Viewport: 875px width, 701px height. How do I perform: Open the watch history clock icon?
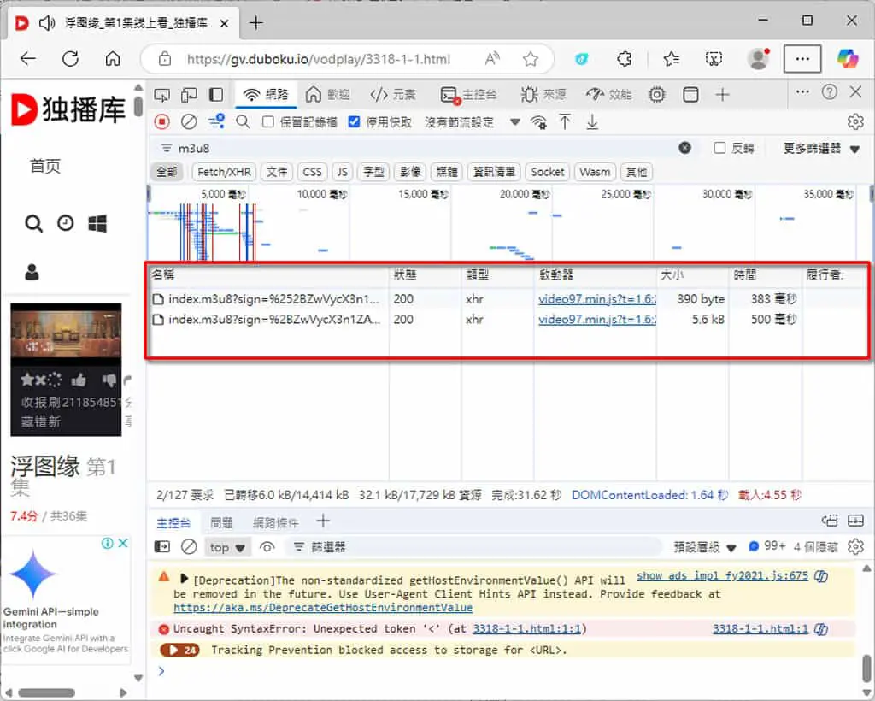click(65, 223)
